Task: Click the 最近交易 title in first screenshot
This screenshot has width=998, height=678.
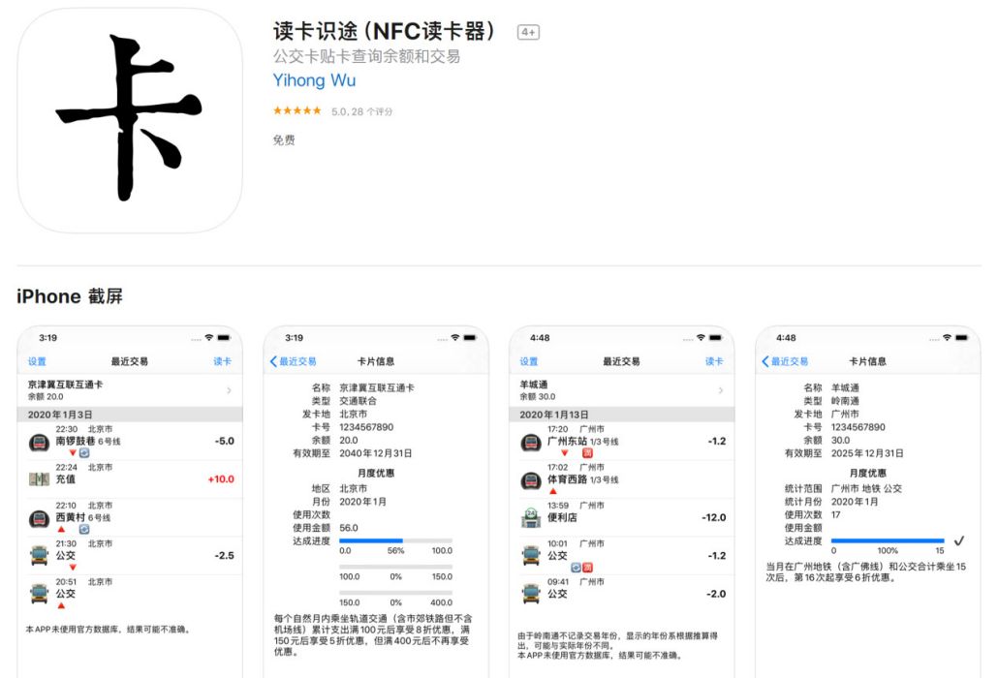Action: tap(130, 361)
